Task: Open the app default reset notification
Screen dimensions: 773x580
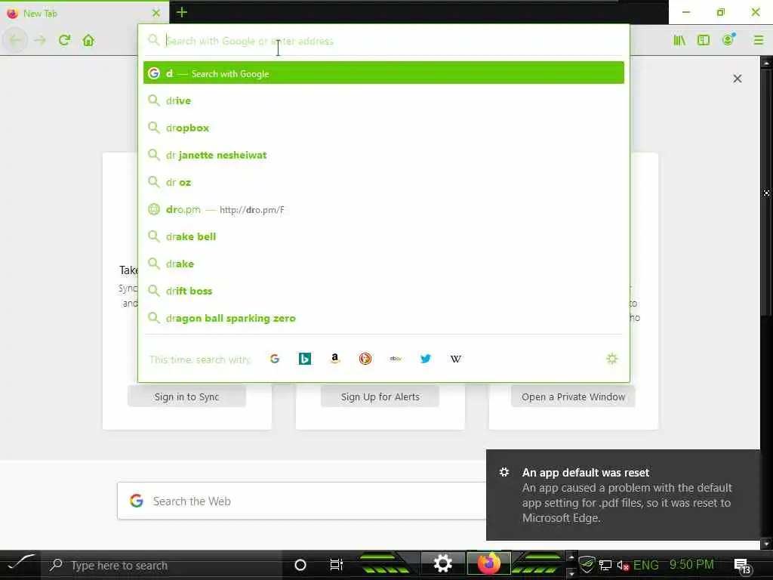Action: coord(623,495)
